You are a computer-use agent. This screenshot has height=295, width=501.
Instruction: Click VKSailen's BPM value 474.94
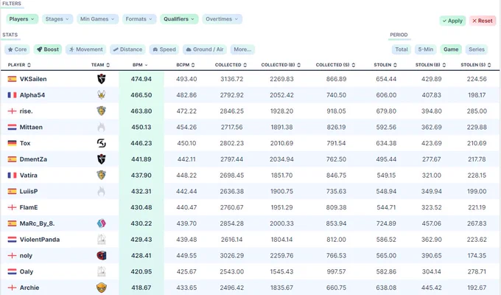(141, 79)
